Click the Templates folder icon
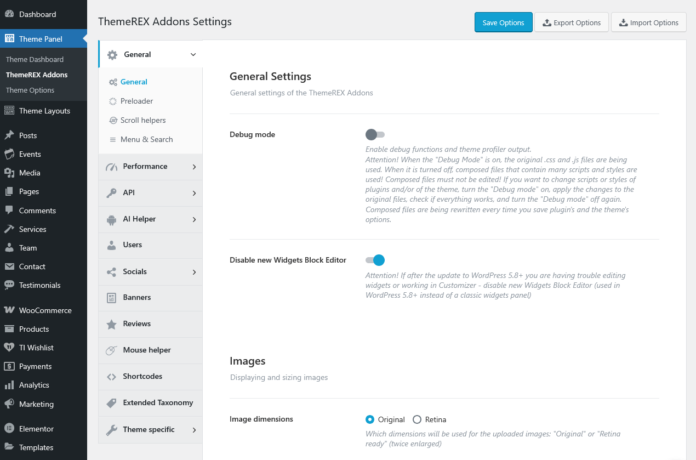696x460 pixels. click(9, 447)
